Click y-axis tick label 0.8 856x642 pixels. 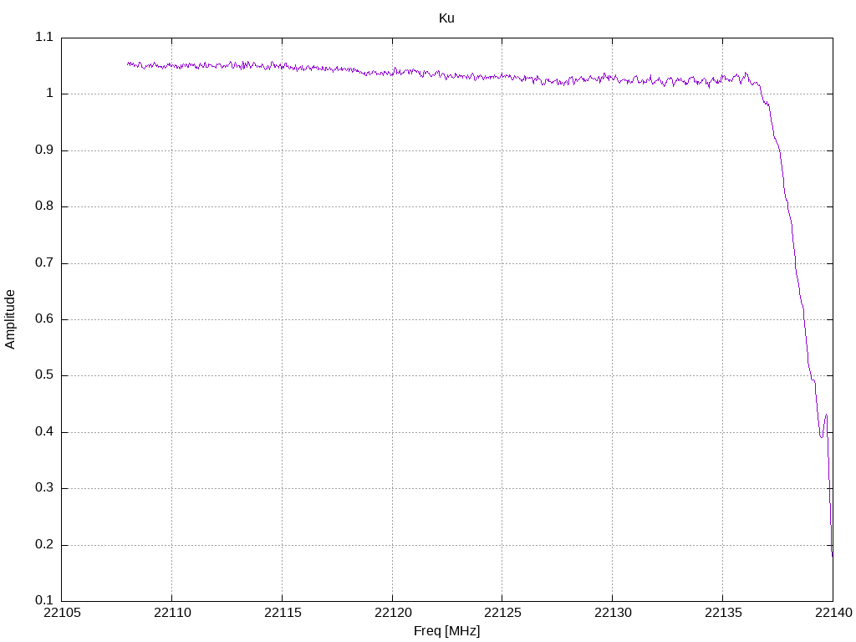[44, 206]
